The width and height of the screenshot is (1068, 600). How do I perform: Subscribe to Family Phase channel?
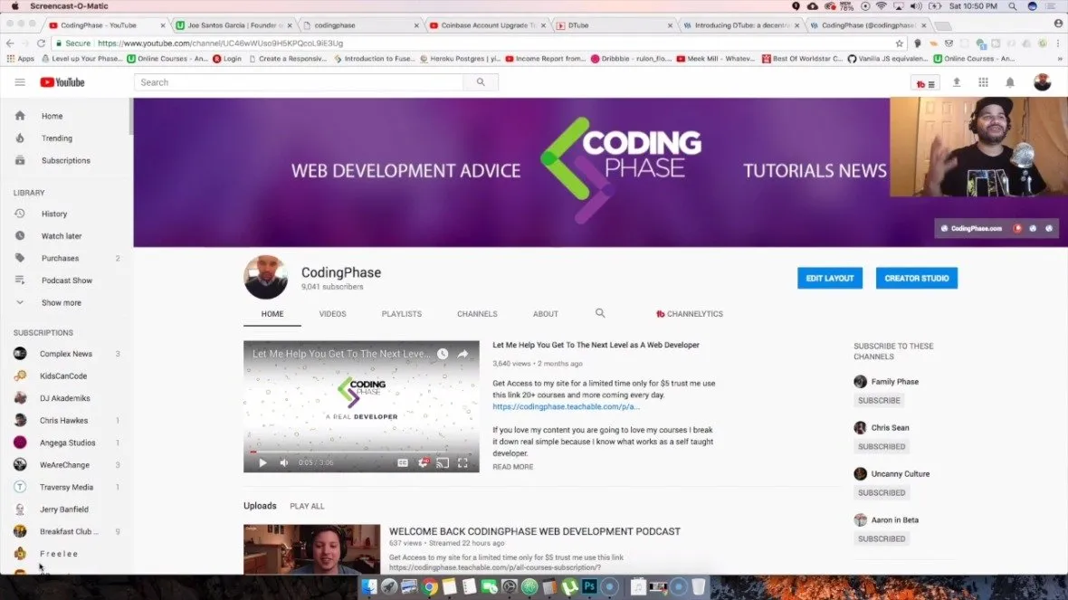click(879, 401)
